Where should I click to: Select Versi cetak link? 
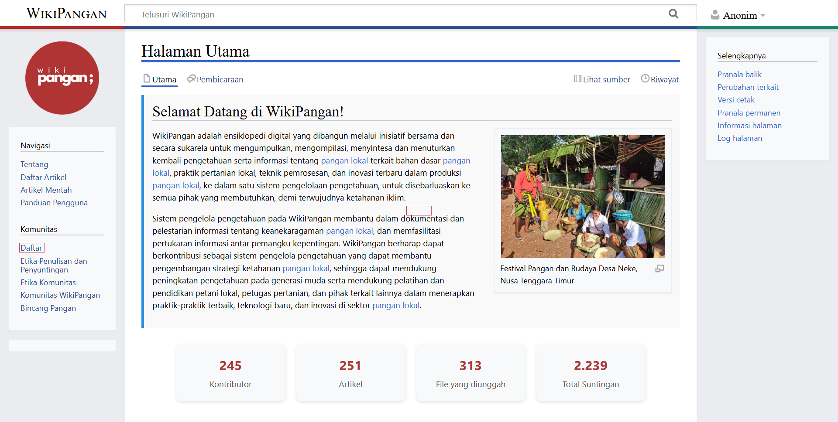[x=736, y=100]
